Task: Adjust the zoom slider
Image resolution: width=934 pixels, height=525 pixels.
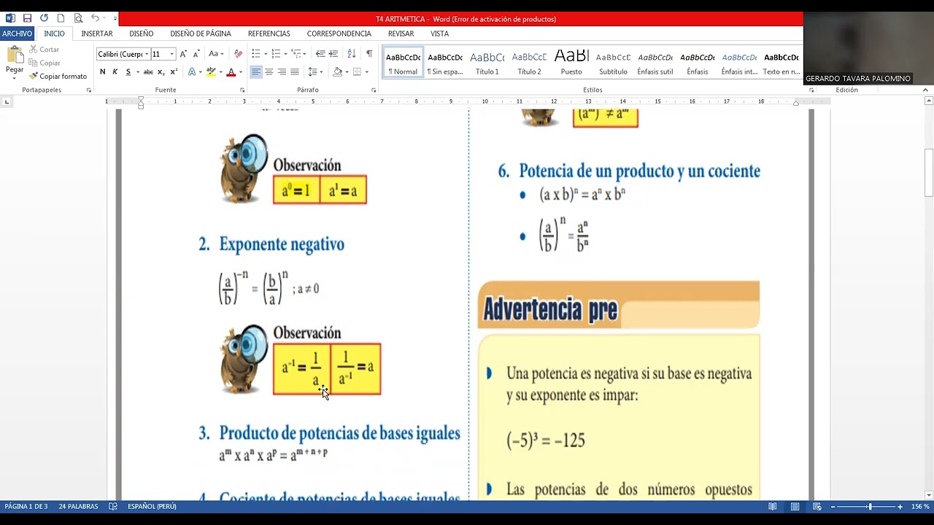Action: point(869,507)
